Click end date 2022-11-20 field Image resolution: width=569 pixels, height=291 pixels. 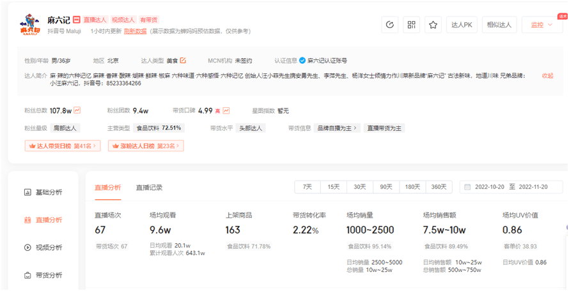pos(533,187)
